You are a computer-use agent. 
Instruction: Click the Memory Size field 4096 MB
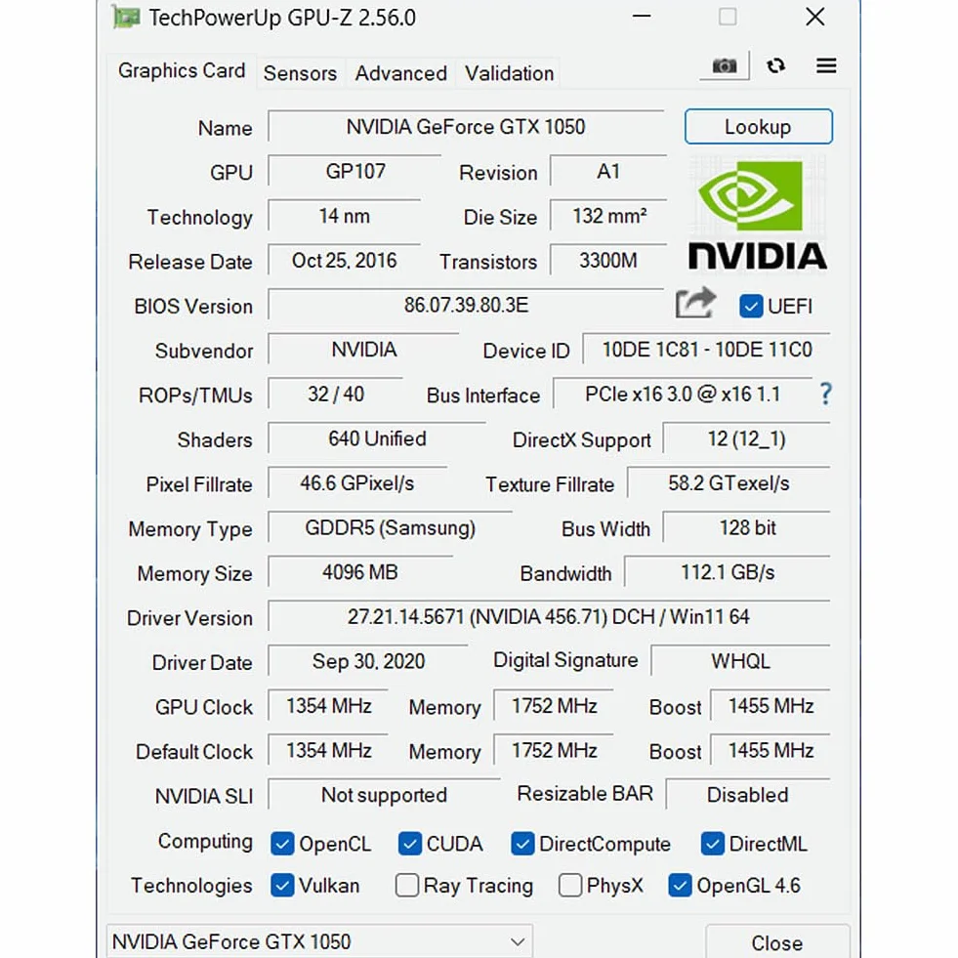tap(360, 572)
